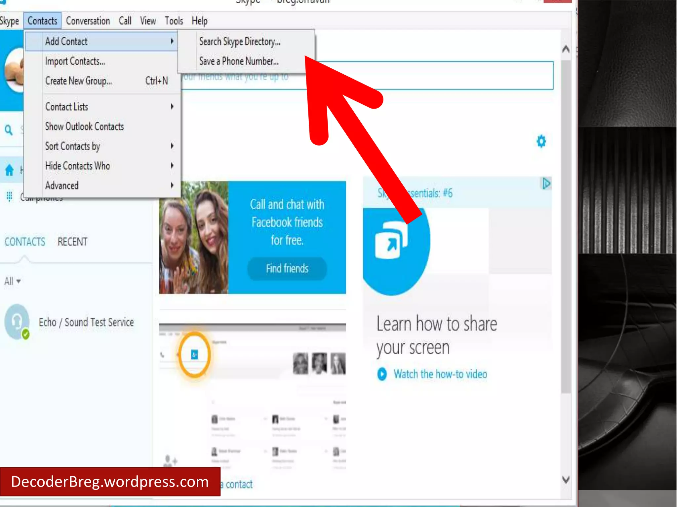The height and width of the screenshot is (507, 677).
Task: Choose Save a Phone Number option
Action: click(x=239, y=61)
